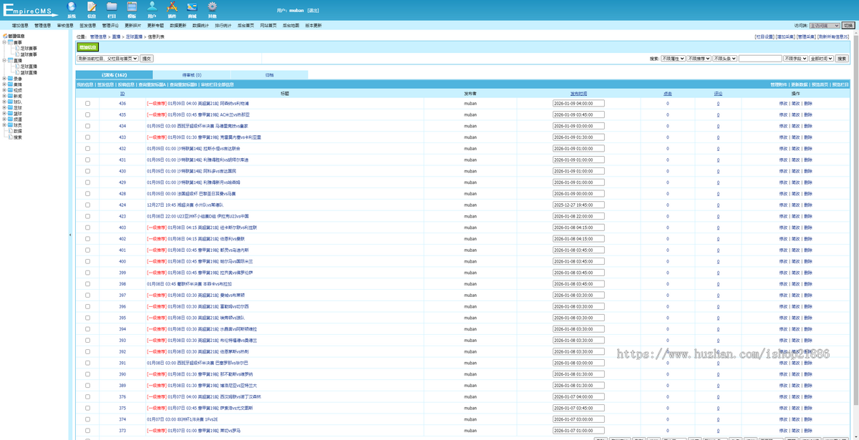This screenshot has height=440, width=859.
Task: Switch to the 待审核 (0) tab
Action: tap(191, 74)
